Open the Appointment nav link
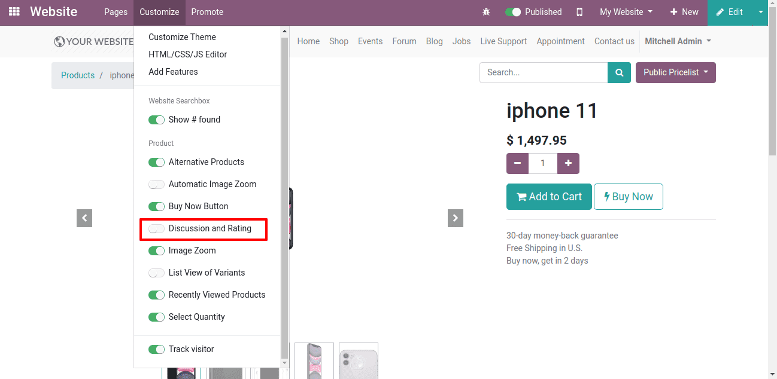 coord(561,41)
